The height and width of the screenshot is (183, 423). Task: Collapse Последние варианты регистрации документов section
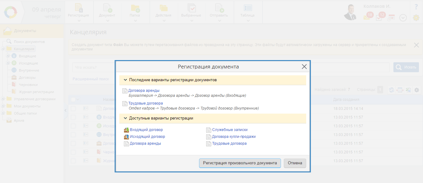click(125, 80)
